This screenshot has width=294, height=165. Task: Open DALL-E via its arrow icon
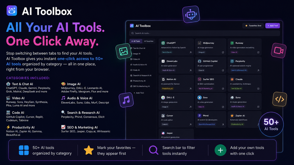click(x=190, y=107)
